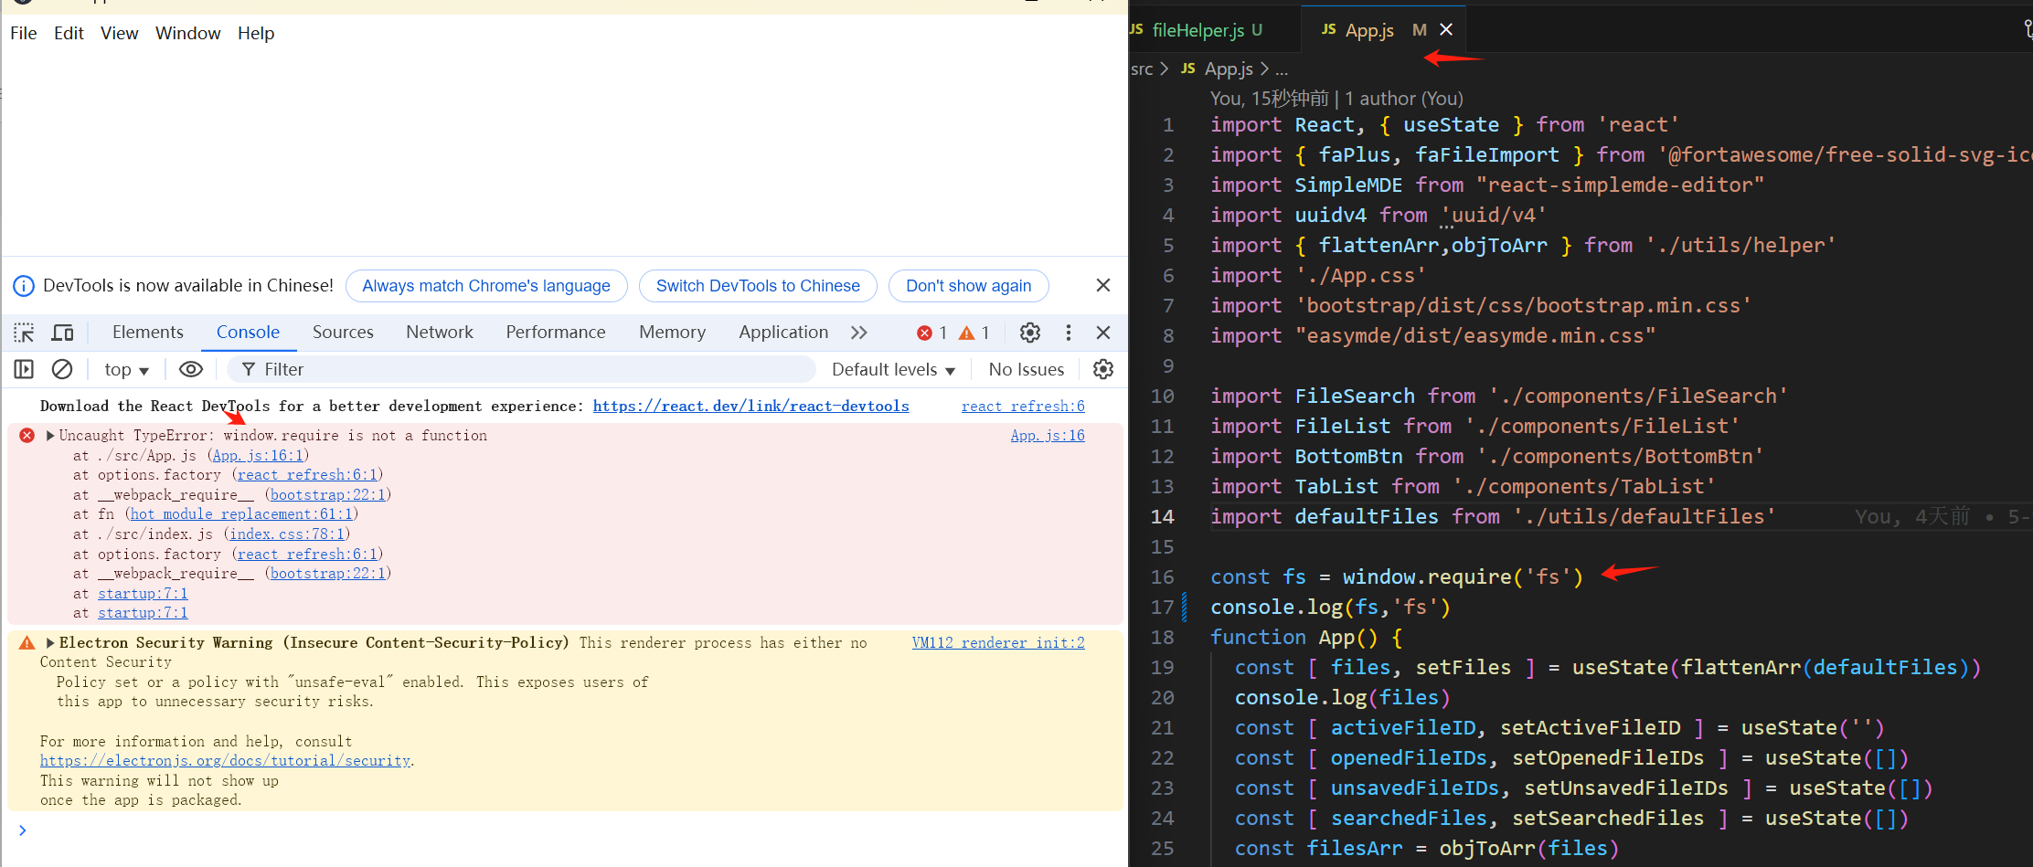
Task: Open hot module replacement:61:1 link
Action: 241,513
